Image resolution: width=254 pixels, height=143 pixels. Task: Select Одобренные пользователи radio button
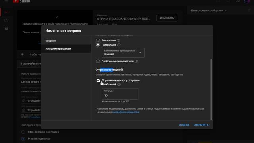[x=98, y=61]
